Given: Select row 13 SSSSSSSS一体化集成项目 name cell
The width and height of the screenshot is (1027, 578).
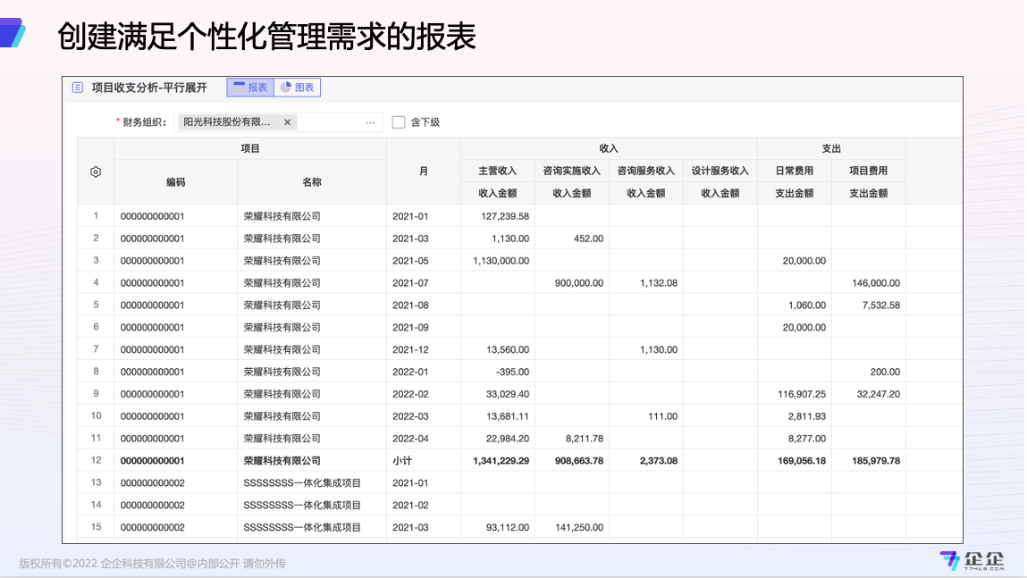Looking at the screenshot, I should (302, 483).
